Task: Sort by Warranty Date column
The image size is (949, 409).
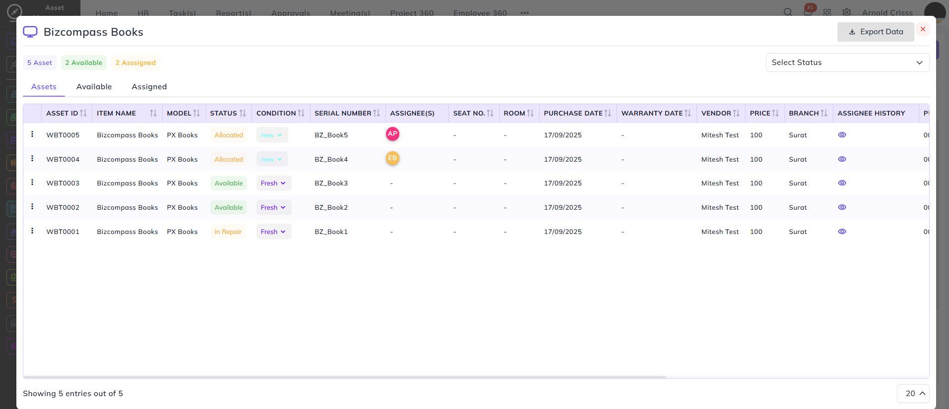Action: pos(688,113)
